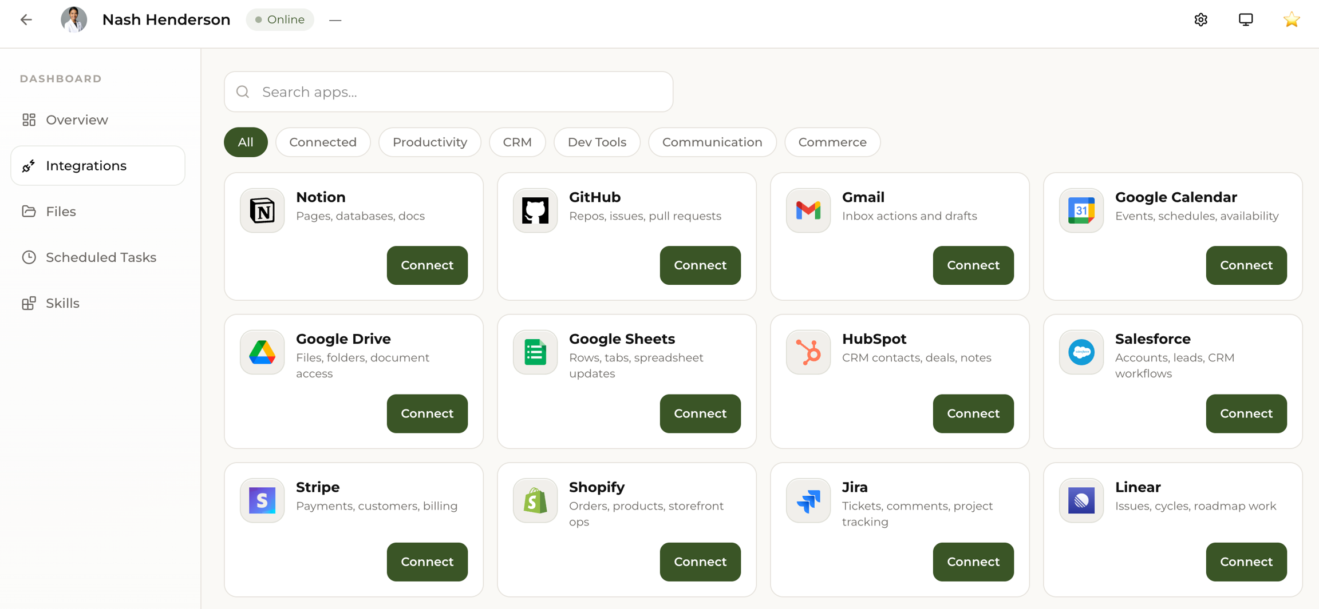1319x609 pixels.
Task: Click the Salesforce app icon
Action: tap(1081, 352)
